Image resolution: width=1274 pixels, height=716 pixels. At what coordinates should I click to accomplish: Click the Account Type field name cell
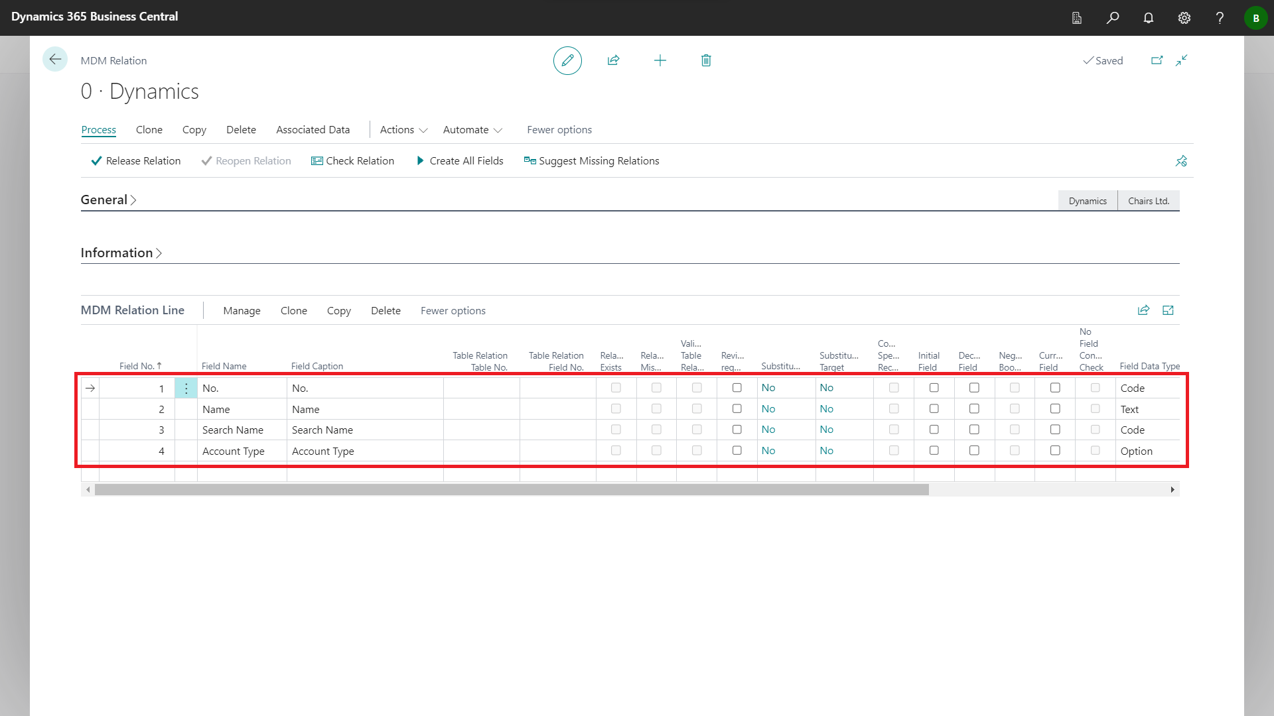pos(242,451)
